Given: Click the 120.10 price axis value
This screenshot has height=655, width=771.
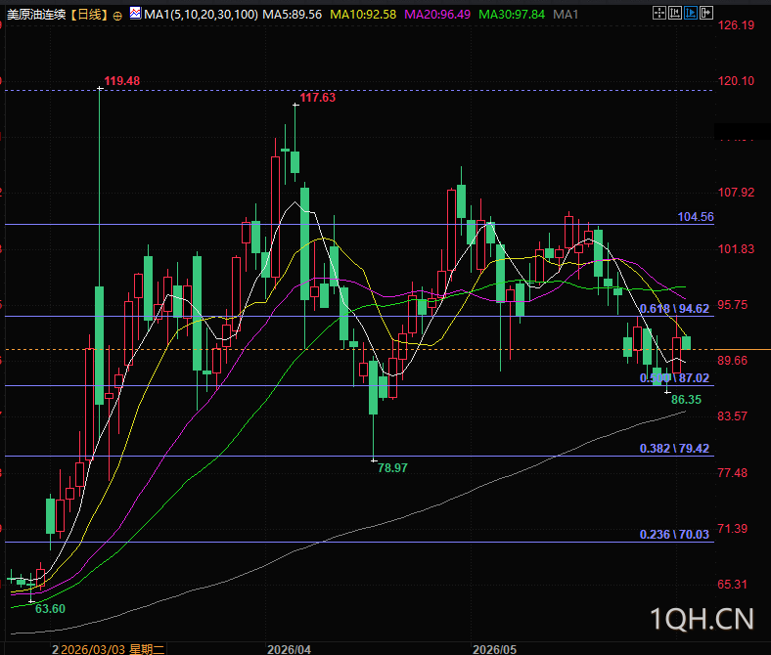Looking at the screenshot, I should (x=736, y=80).
